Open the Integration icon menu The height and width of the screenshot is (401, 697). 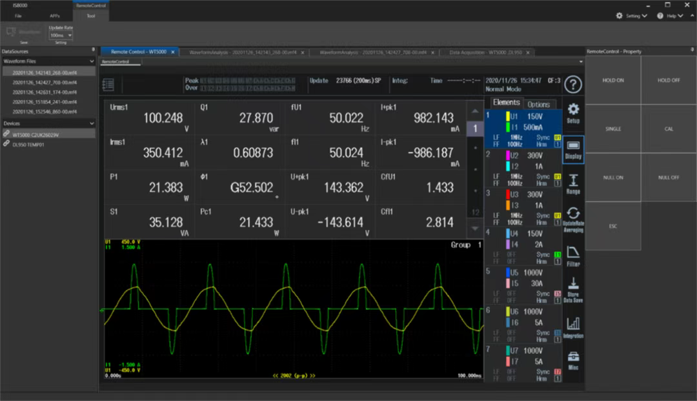click(573, 327)
